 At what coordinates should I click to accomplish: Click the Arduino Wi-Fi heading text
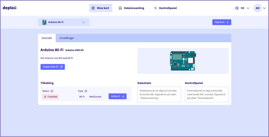coord(52,50)
